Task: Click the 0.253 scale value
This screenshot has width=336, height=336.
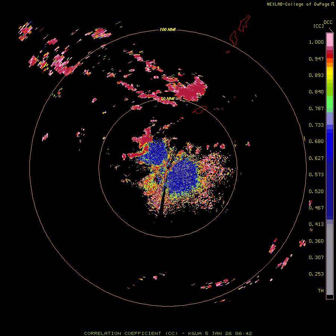Action: click(316, 274)
